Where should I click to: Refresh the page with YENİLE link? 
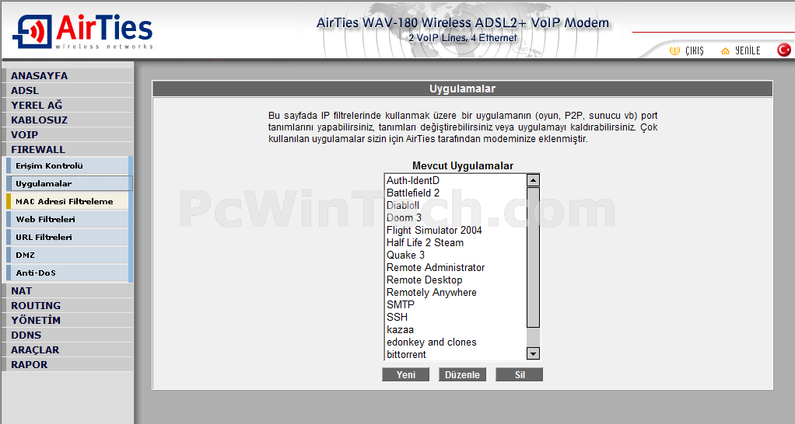click(748, 50)
